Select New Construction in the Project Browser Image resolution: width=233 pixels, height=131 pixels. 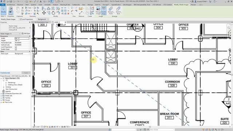pos(11,89)
